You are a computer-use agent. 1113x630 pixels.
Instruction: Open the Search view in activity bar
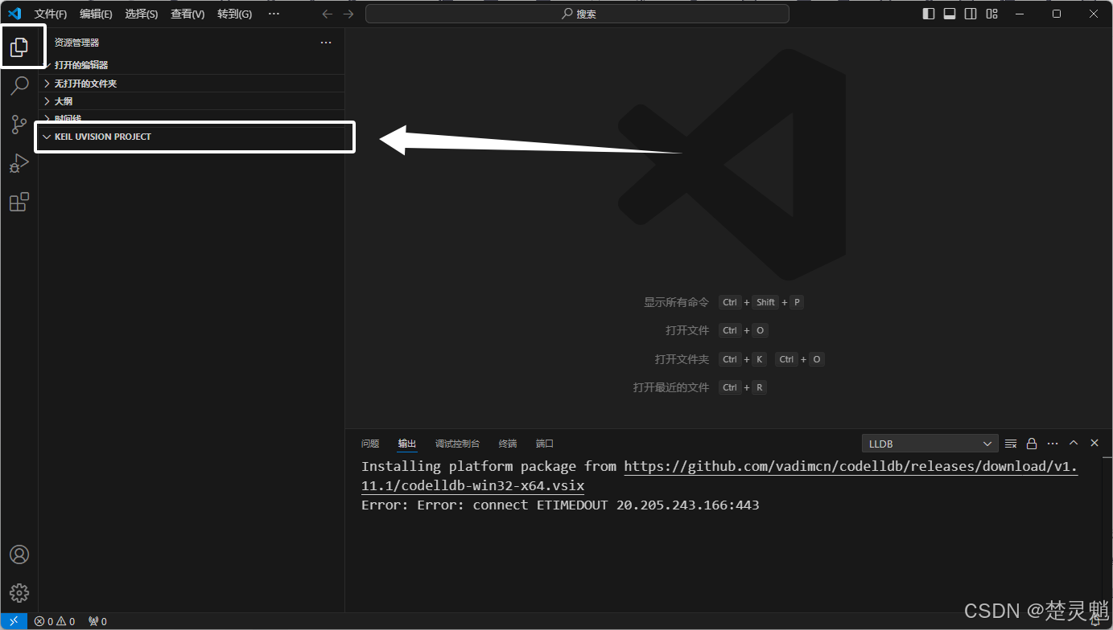19,85
